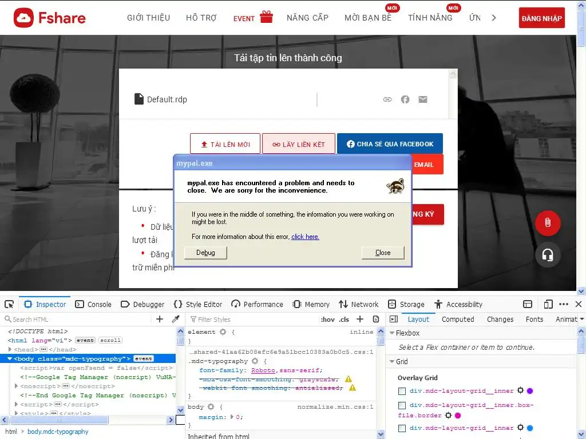This screenshot has height=439, width=586.
Task: Expand the noscript element node
Action: 16,386
